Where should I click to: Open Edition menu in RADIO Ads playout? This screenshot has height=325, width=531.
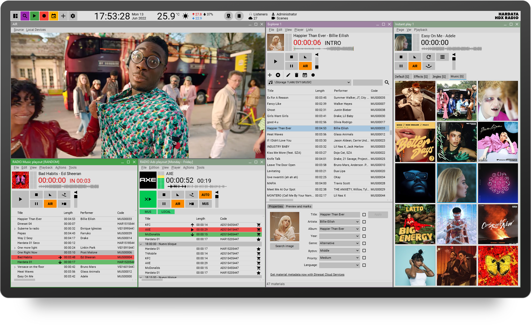[154, 168]
